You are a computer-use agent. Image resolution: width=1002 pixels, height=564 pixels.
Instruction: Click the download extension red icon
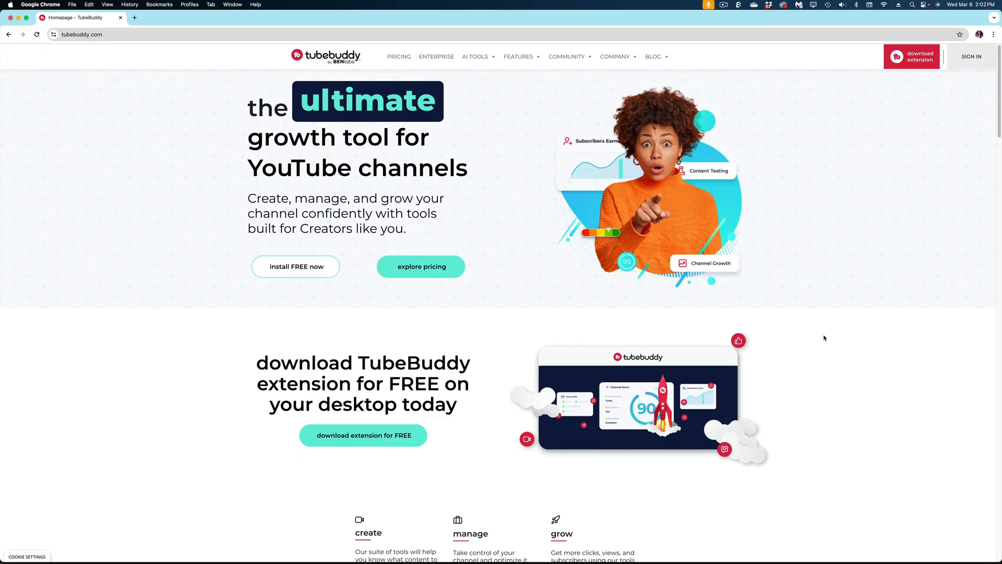point(896,56)
